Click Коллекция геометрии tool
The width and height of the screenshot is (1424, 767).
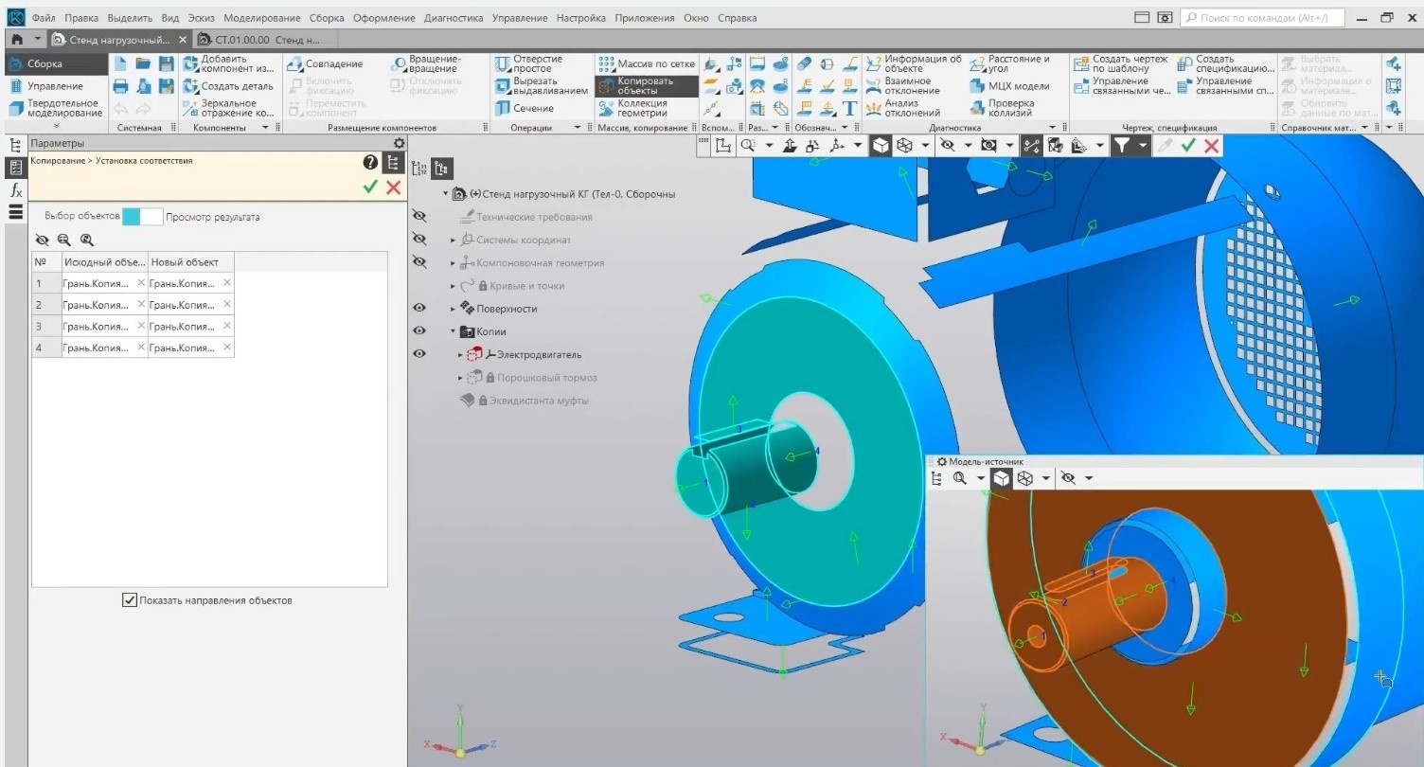pyautogui.click(x=633, y=108)
